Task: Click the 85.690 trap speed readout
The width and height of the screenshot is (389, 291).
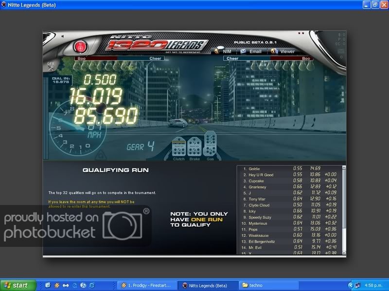Action: 106,116
